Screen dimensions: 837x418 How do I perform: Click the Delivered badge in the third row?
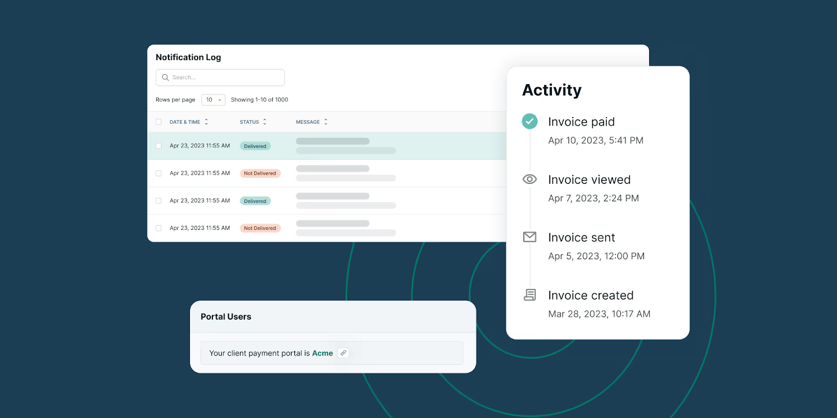(x=255, y=201)
